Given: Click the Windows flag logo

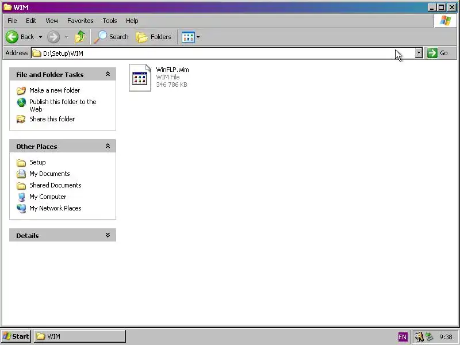Looking at the screenshot, I should [445, 21].
